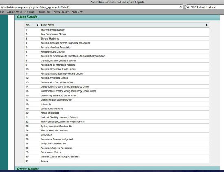Select The Pharmacist Coalition for Health Reform

coord(117,122)
